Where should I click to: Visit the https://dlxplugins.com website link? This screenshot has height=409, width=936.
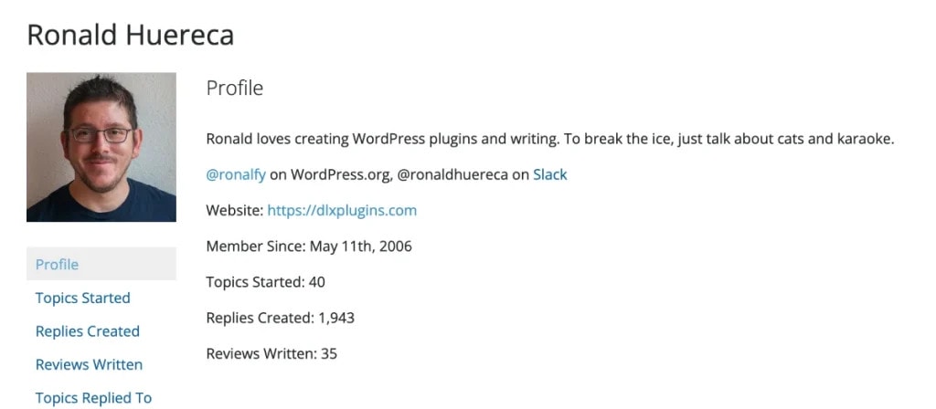tap(342, 211)
